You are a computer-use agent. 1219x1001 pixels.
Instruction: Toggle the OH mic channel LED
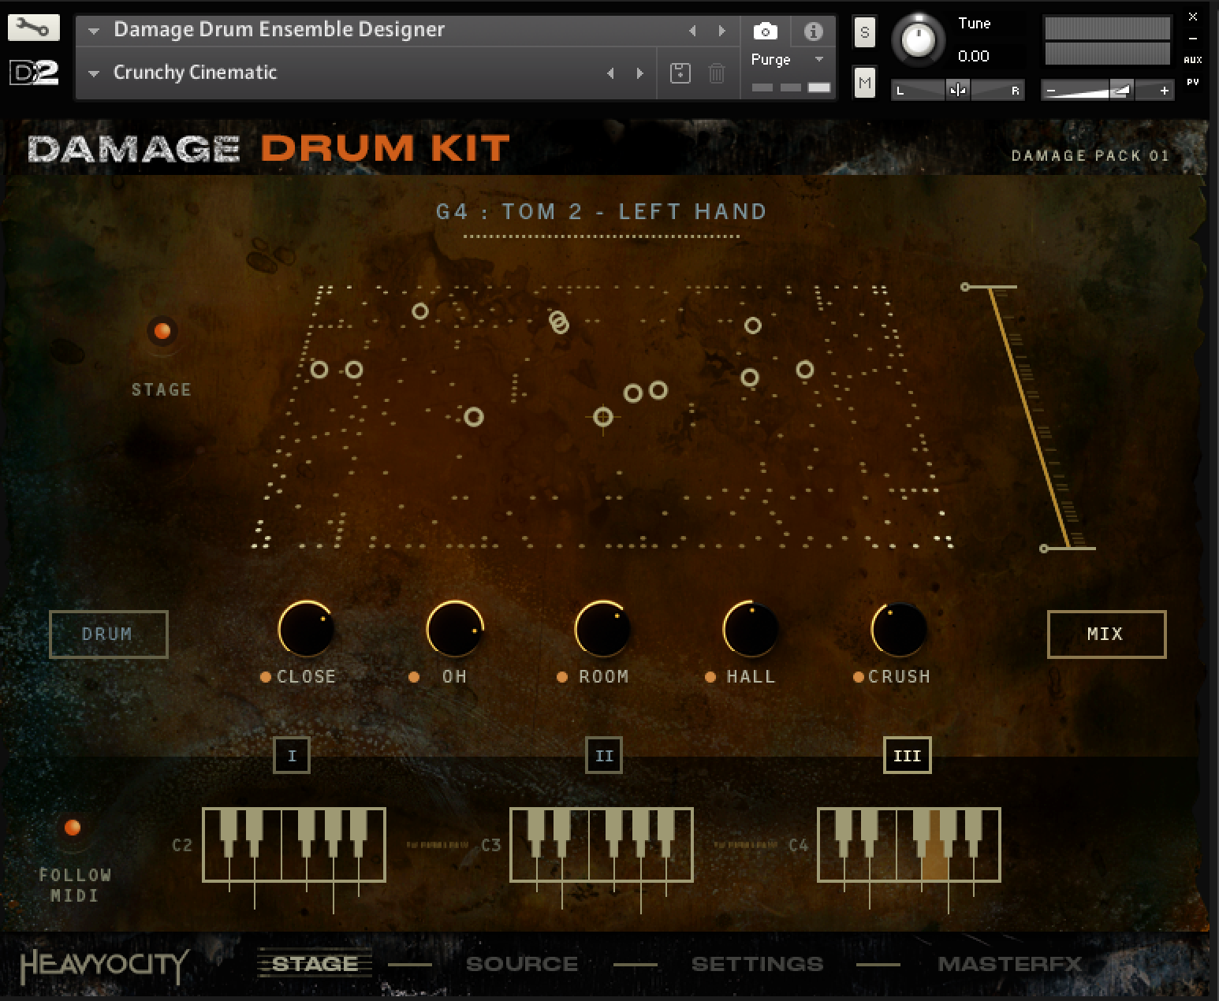[x=414, y=677]
